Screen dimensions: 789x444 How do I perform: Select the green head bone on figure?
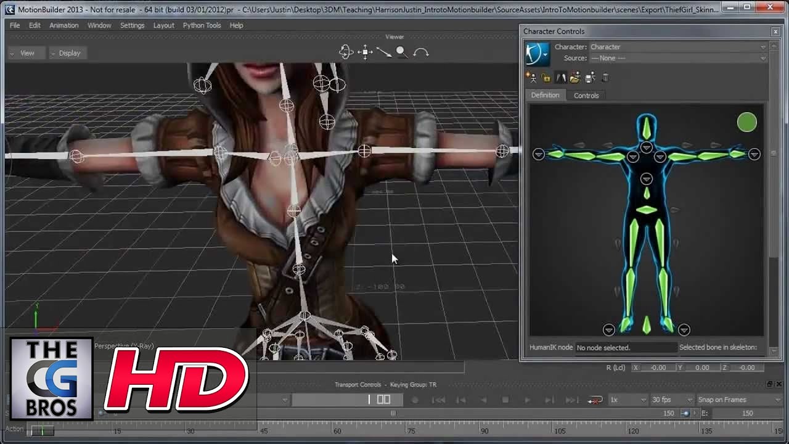pos(646,128)
